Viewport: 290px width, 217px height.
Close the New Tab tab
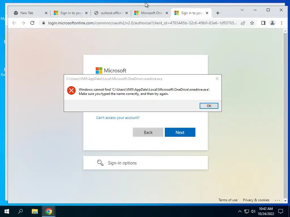coord(46,13)
